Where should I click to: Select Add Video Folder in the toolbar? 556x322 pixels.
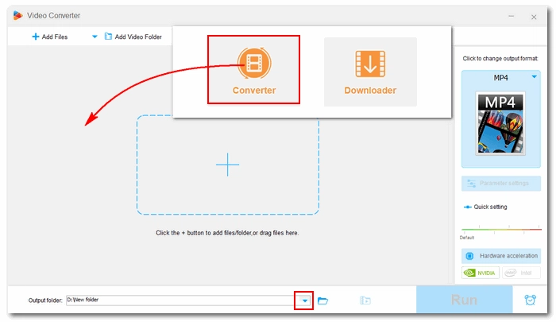[133, 37]
